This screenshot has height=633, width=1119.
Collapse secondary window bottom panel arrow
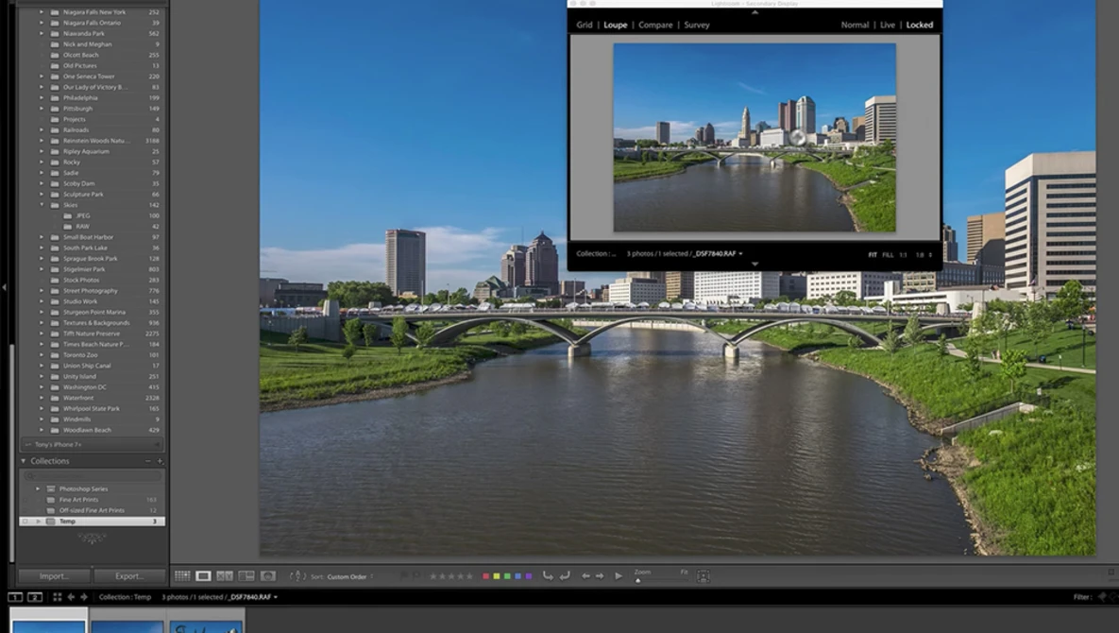[x=755, y=264]
